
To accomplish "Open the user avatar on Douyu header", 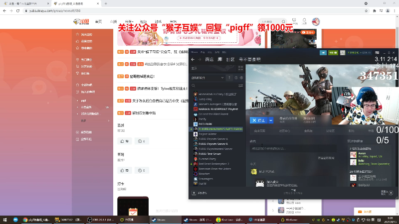I will [x=316, y=21].
